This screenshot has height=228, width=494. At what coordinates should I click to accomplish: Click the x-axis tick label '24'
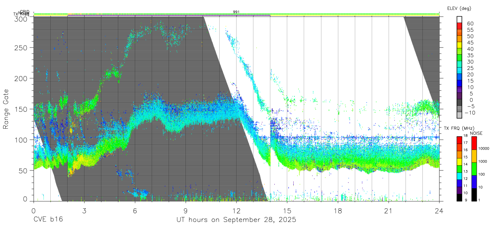[x=439, y=211]
